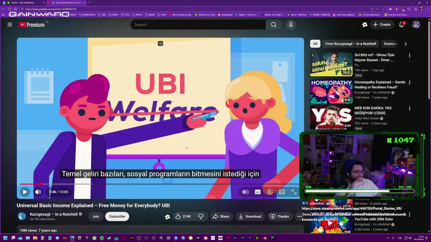Click the sparkle Ask icon beside Create
431x242 pixels.
click(365, 25)
